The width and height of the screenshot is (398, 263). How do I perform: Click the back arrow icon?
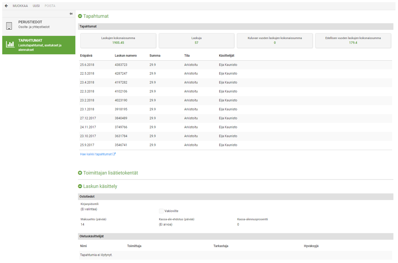(6, 6)
